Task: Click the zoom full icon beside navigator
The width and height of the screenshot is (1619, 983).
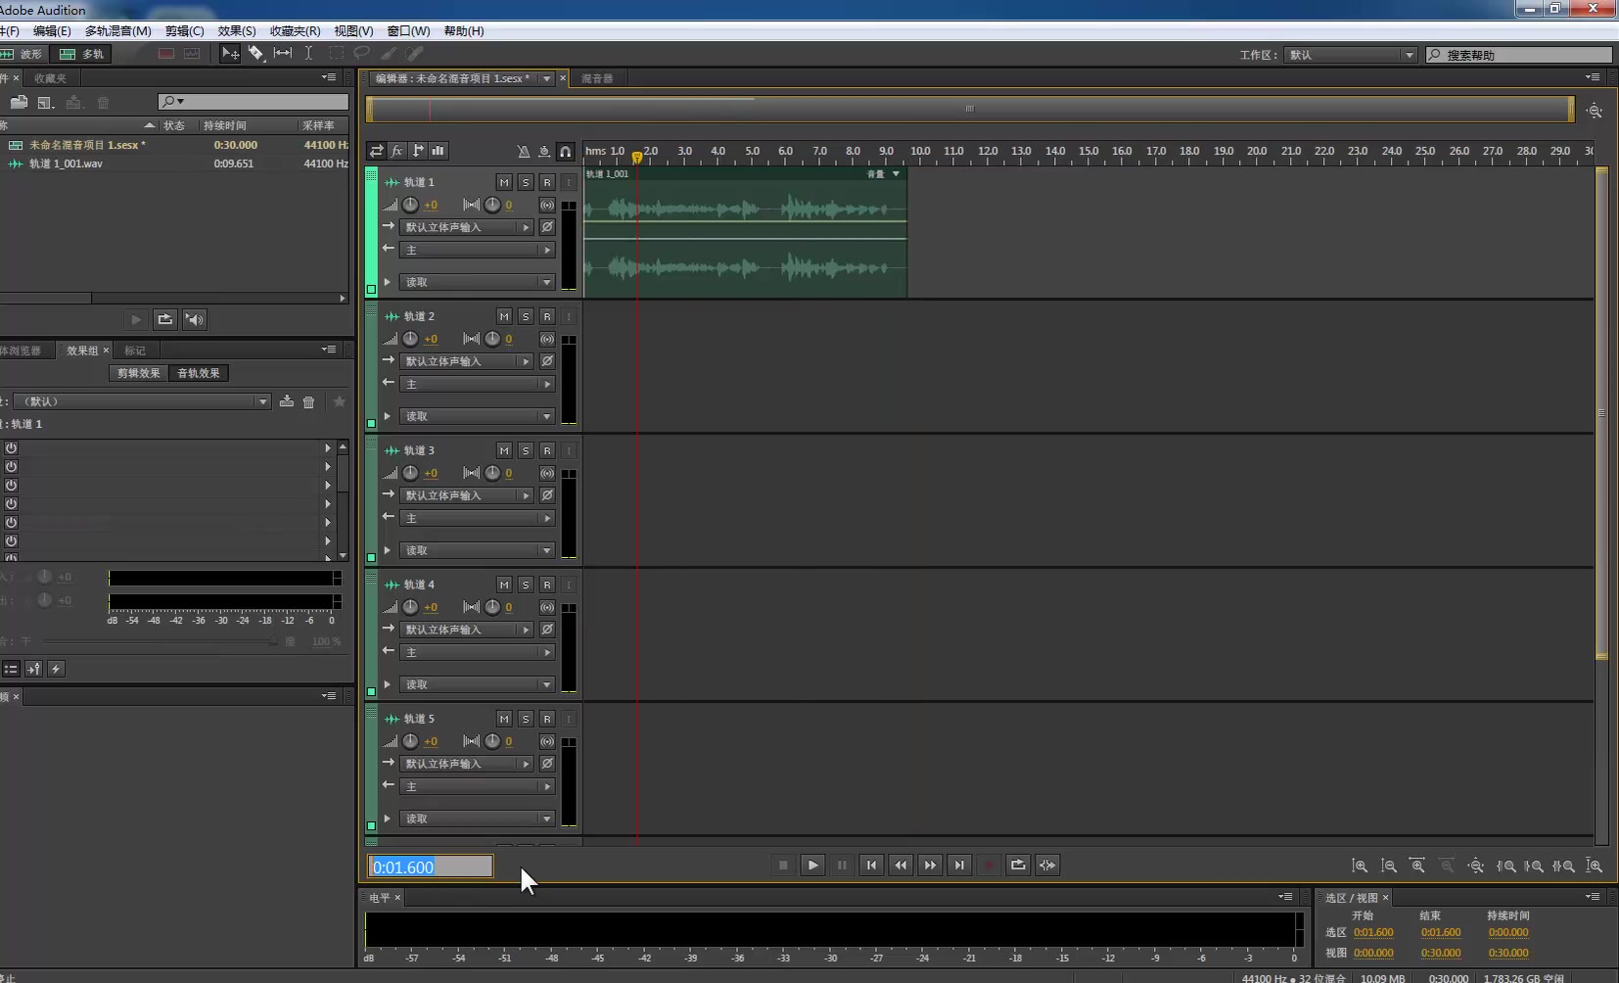Action: [1595, 111]
